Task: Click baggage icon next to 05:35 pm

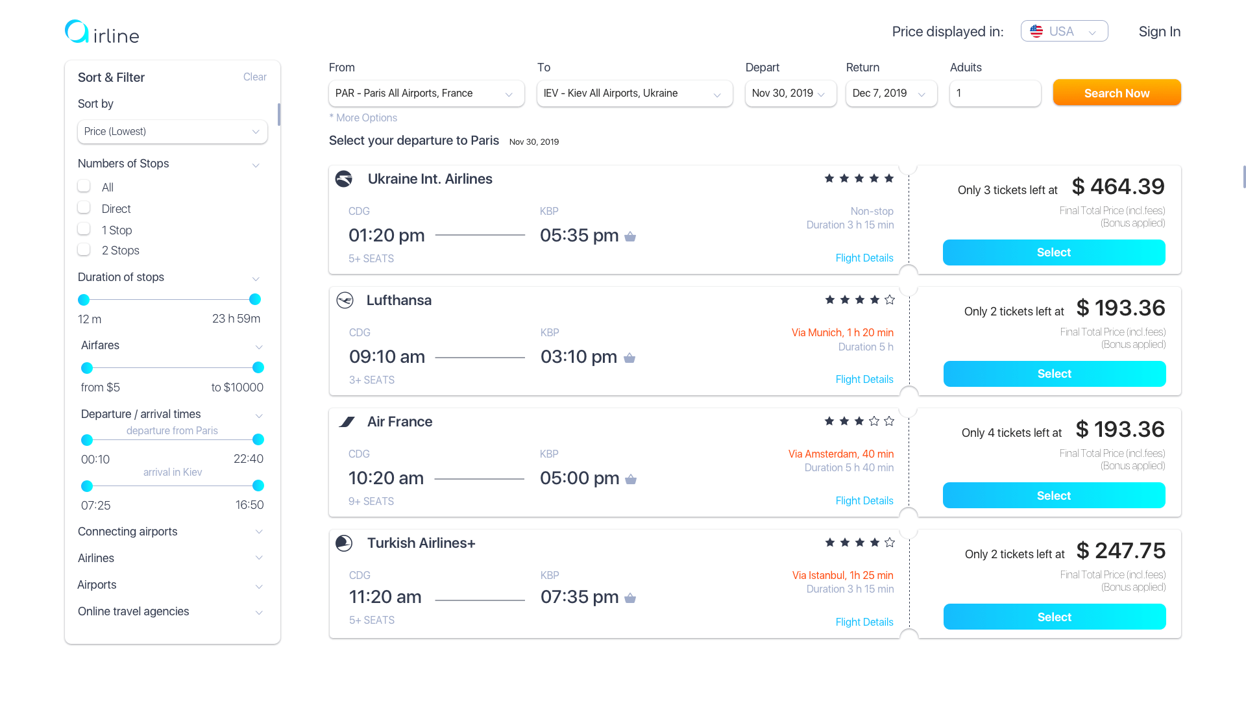Action: click(630, 236)
